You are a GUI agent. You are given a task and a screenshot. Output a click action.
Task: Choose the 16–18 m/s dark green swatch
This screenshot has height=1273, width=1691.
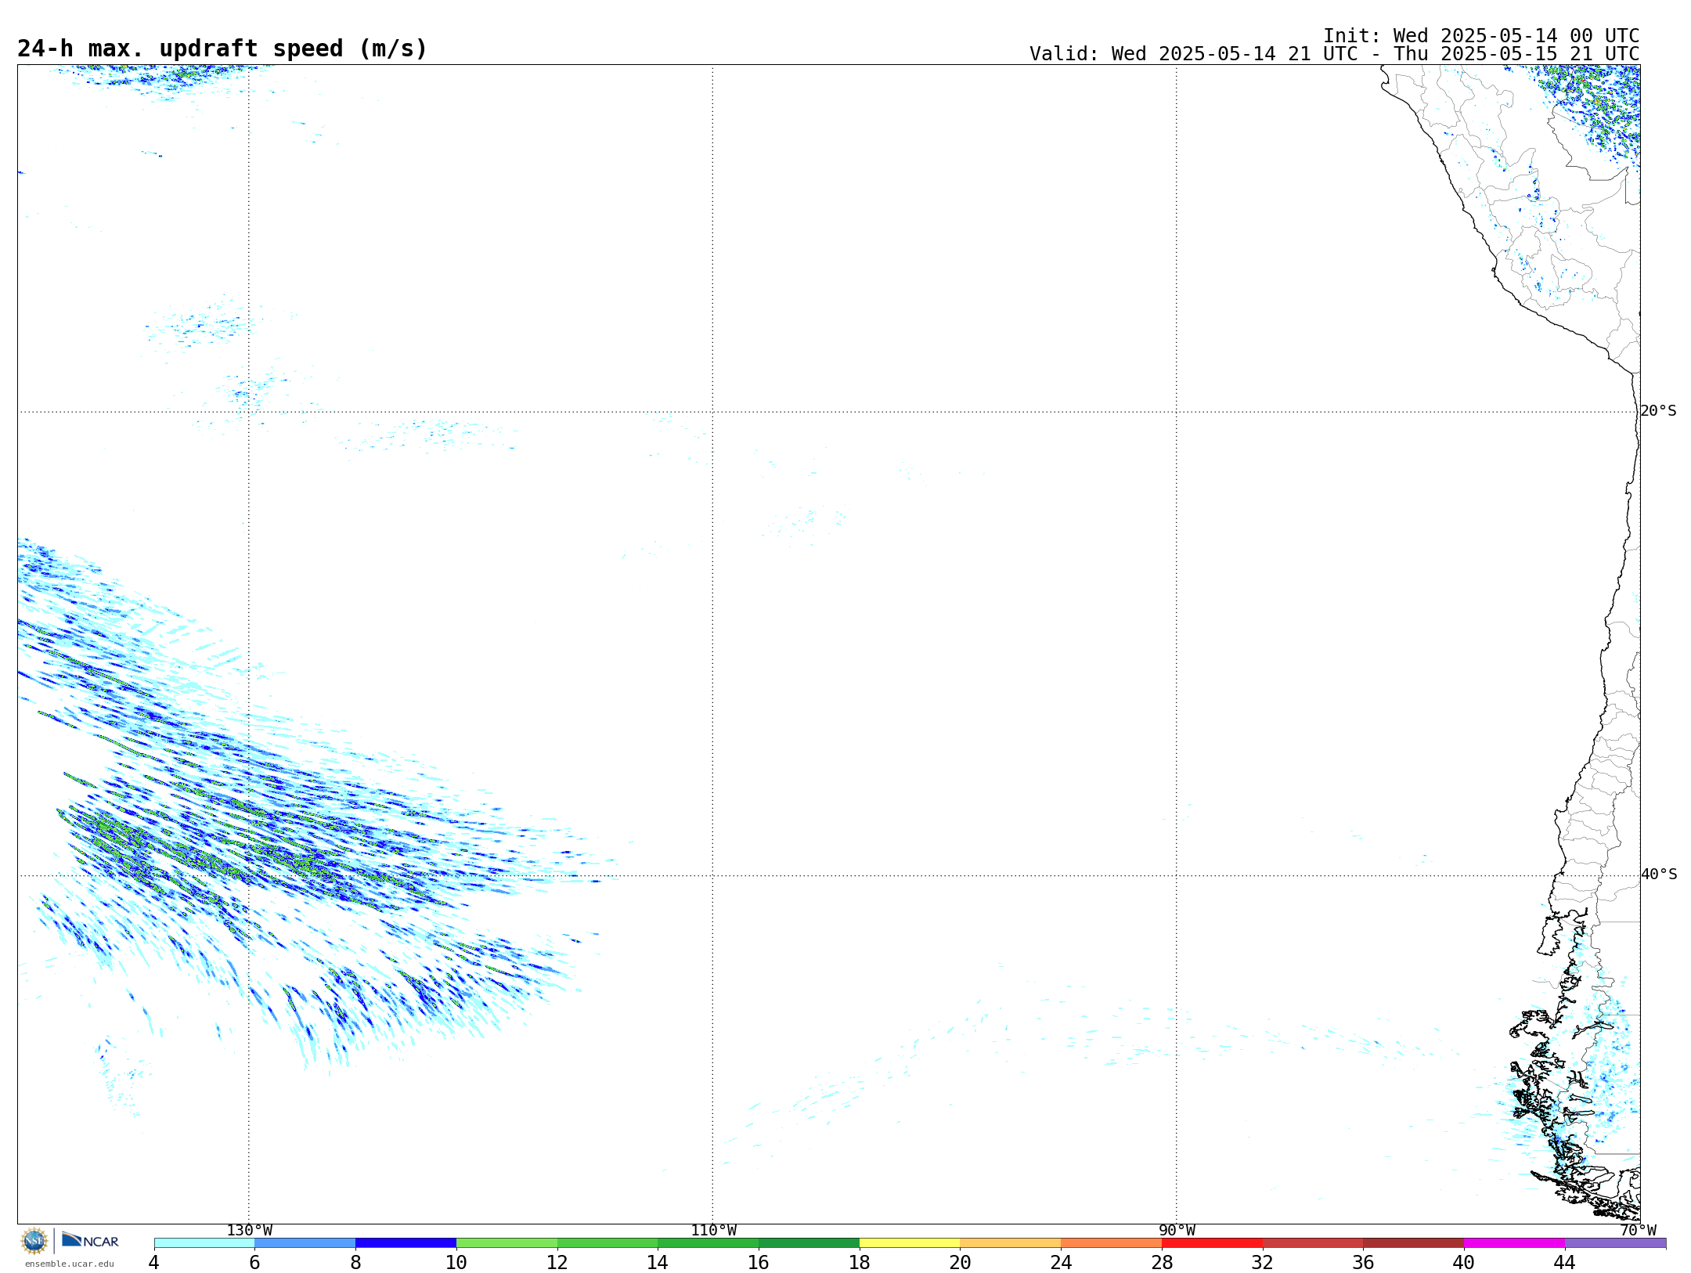point(809,1243)
